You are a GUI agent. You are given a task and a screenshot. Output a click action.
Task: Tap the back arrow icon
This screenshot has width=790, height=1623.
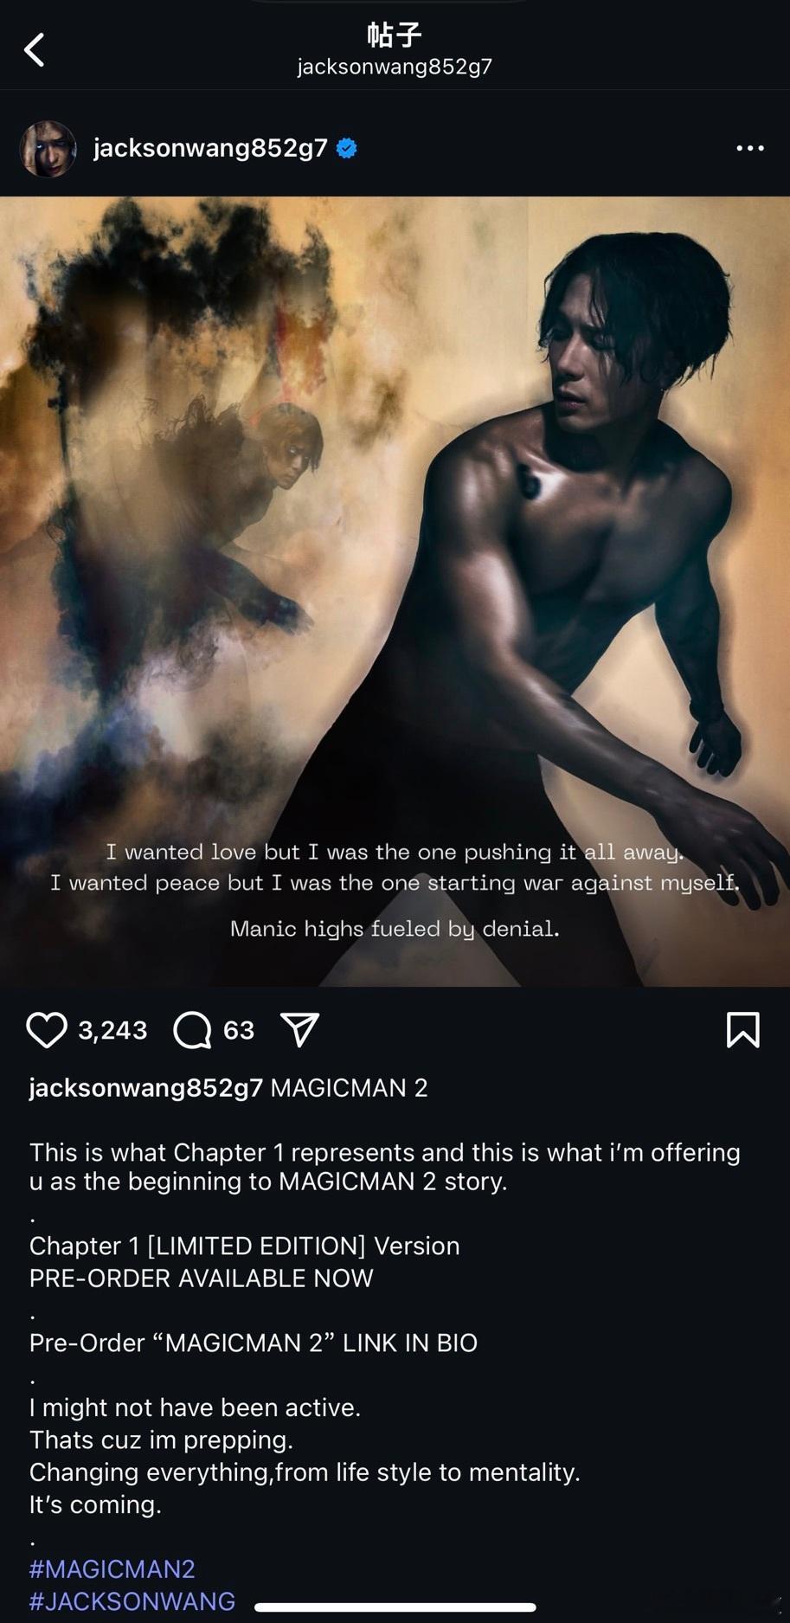(x=35, y=50)
